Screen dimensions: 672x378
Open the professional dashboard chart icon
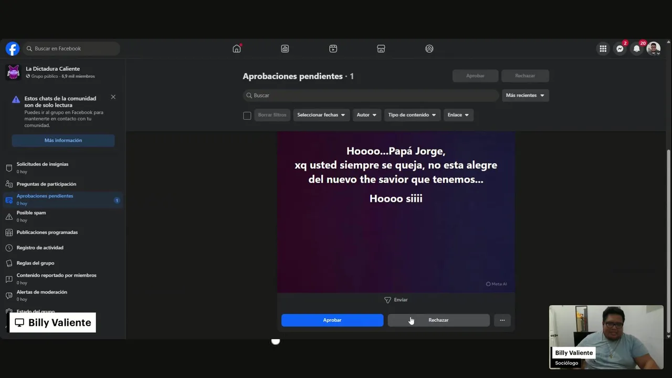point(285,49)
